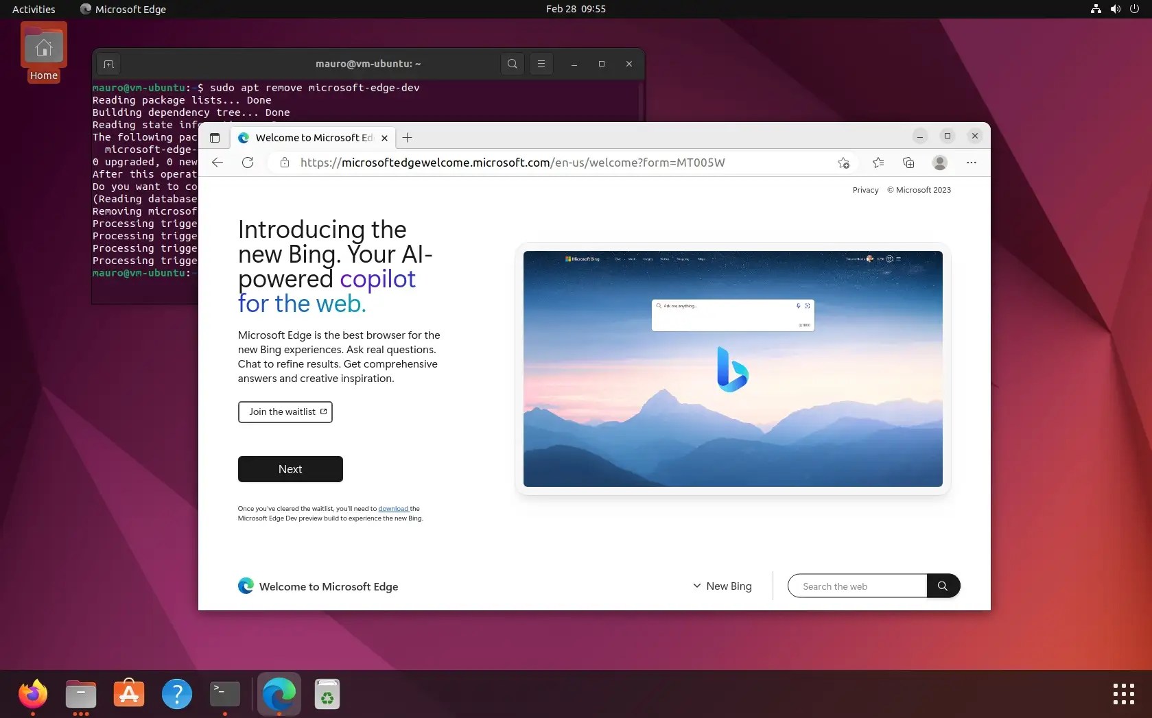Open the terminal hamburger menu
The height and width of the screenshot is (718, 1152).
541,64
